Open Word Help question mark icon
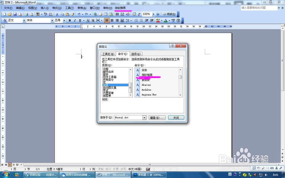The image size is (285, 178). [x=158, y=14]
